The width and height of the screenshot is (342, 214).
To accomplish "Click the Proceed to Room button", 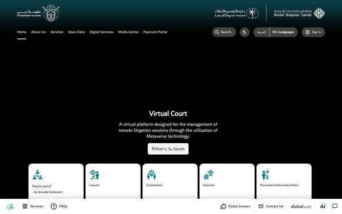I will tap(168, 149).
